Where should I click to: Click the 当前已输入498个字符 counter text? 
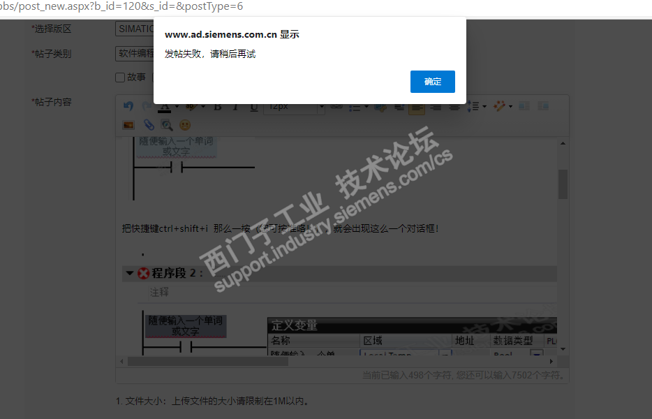[x=464, y=375]
